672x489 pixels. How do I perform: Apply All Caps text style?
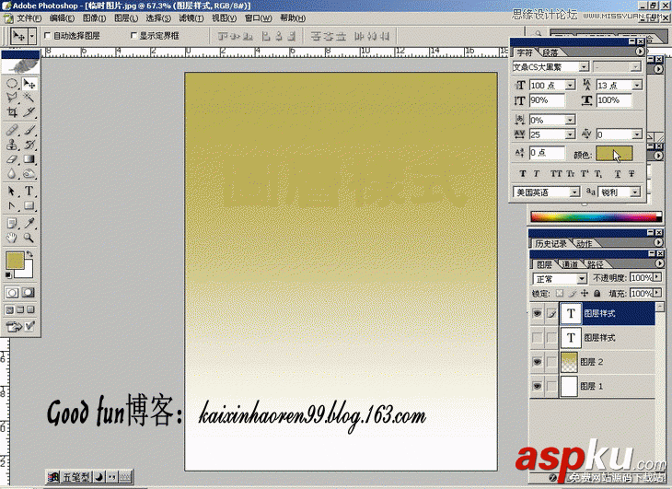556,173
